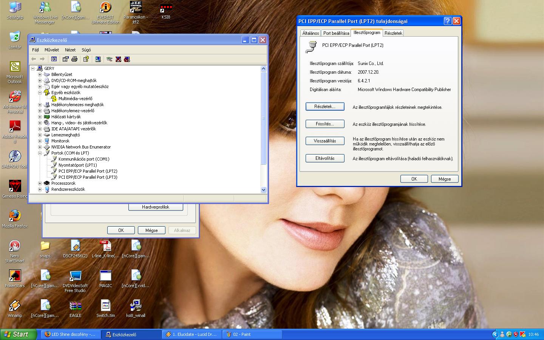The image size is (544, 340).
Task: Switch to LED Shine discofény taskbar item
Action: pyautogui.click(x=71, y=334)
